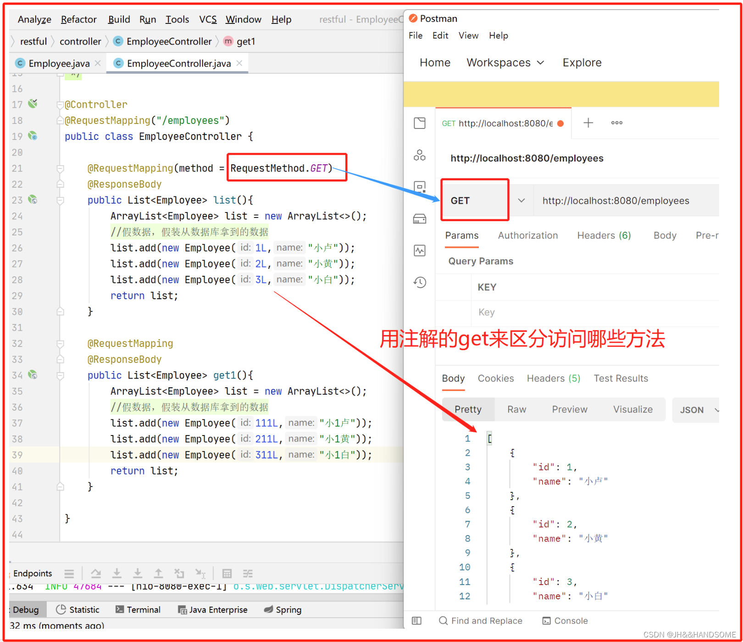This screenshot has width=743, height=642.
Task: Collapse the class annotation fold at line 17
Action: 60,105
